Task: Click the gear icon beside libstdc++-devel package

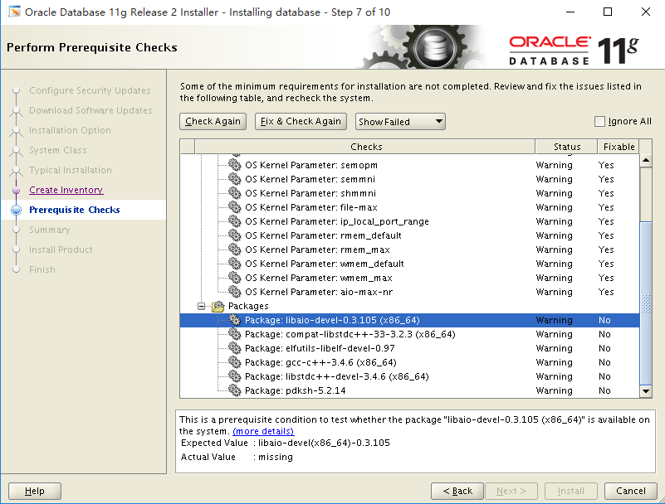Action: click(234, 376)
